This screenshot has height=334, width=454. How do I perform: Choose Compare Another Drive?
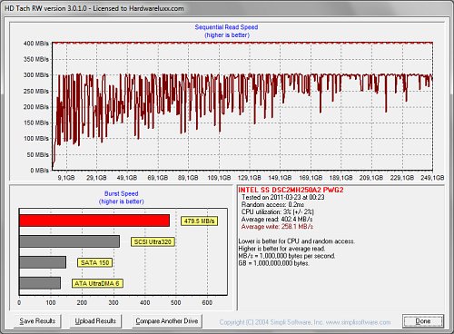coord(167,321)
